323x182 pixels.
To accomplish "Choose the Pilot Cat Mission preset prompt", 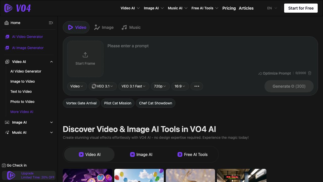I will pyautogui.click(x=118, y=103).
